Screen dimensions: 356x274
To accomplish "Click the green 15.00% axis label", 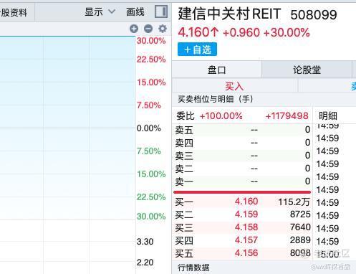I will (x=151, y=174).
